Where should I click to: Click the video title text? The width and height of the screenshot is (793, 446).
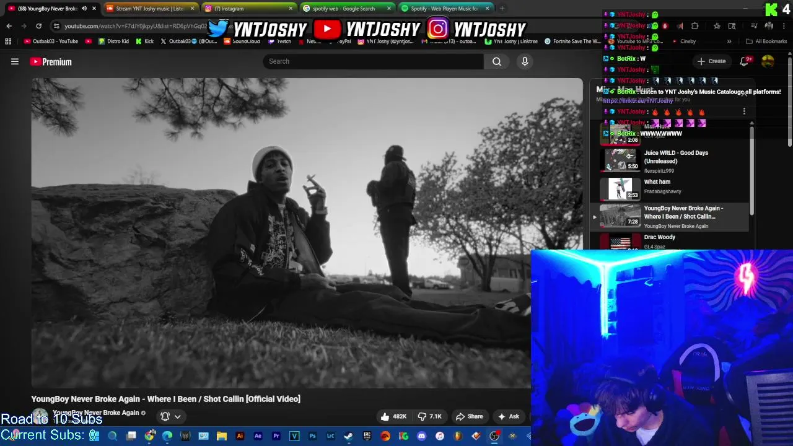coord(165,399)
